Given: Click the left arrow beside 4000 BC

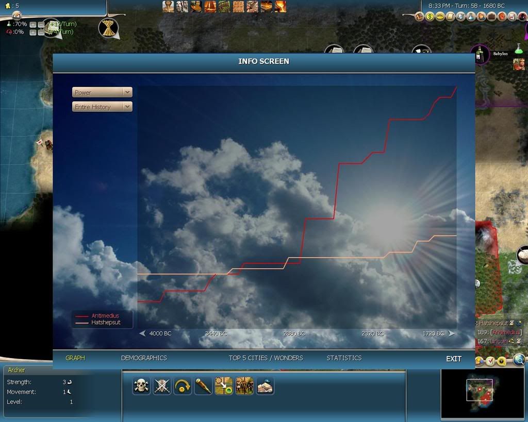Looking at the screenshot, I should [x=142, y=333].
